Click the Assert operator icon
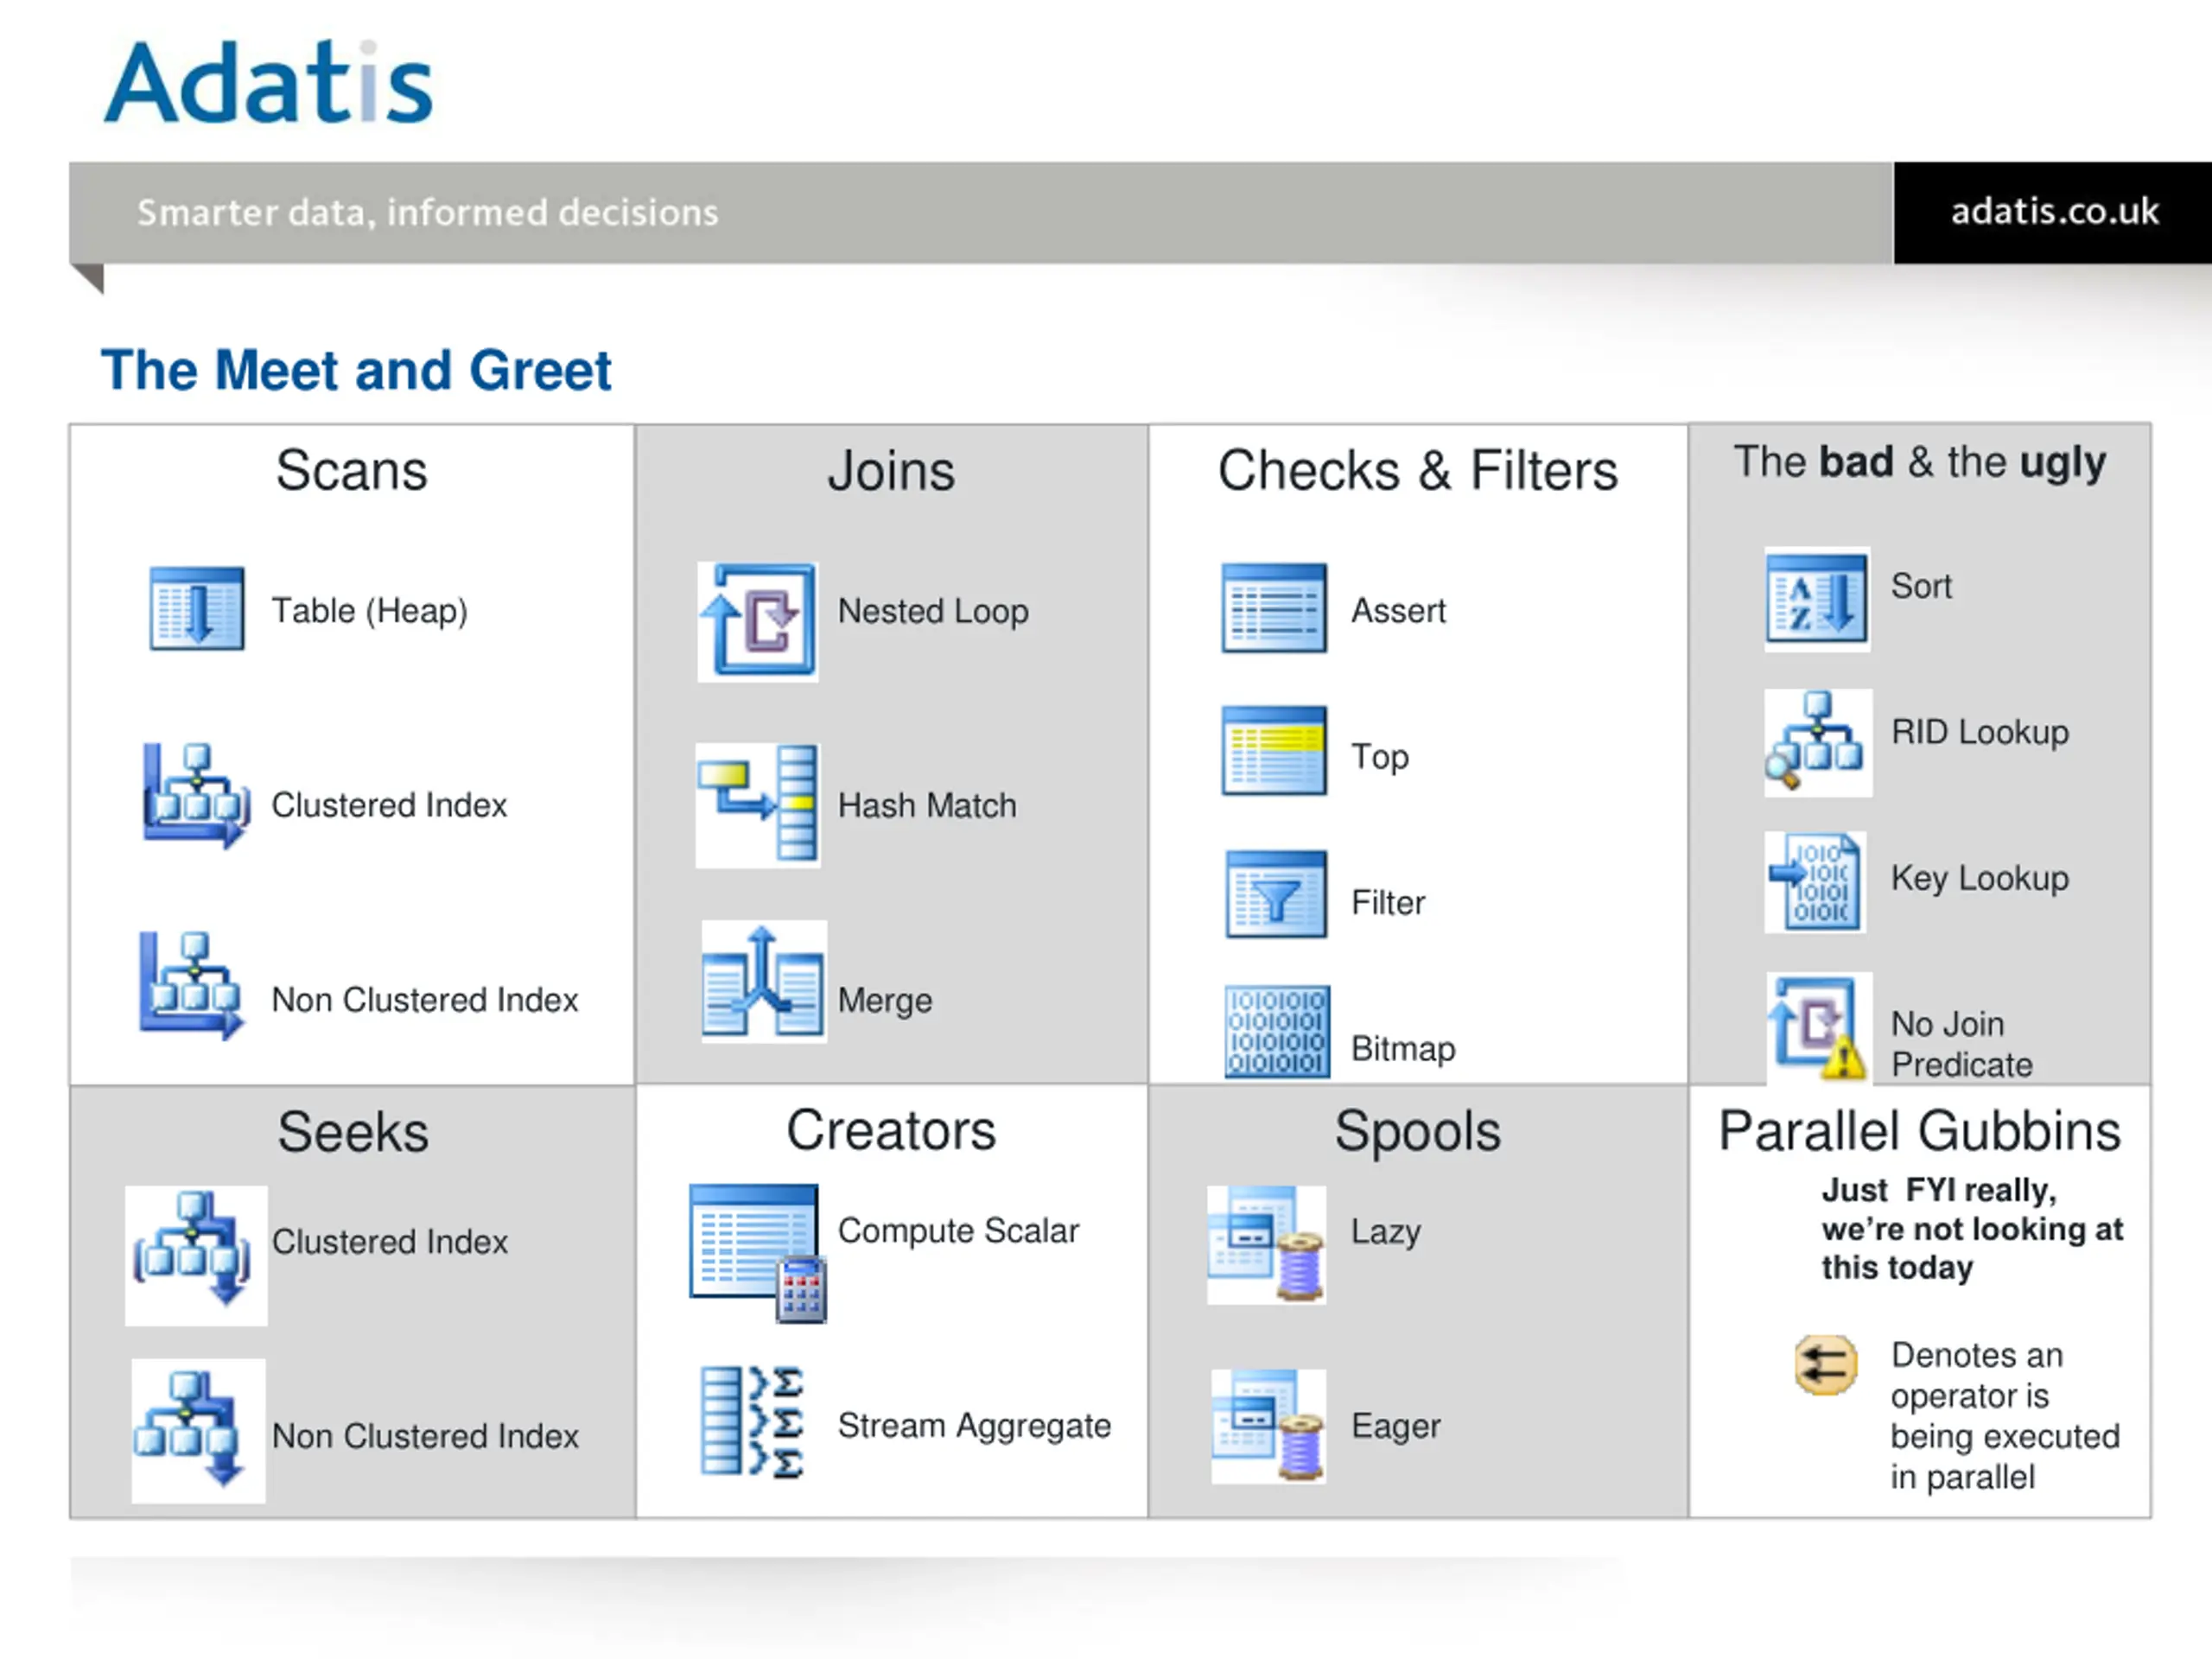This screenshot has height=1659, width=2212. [1274, 608]
